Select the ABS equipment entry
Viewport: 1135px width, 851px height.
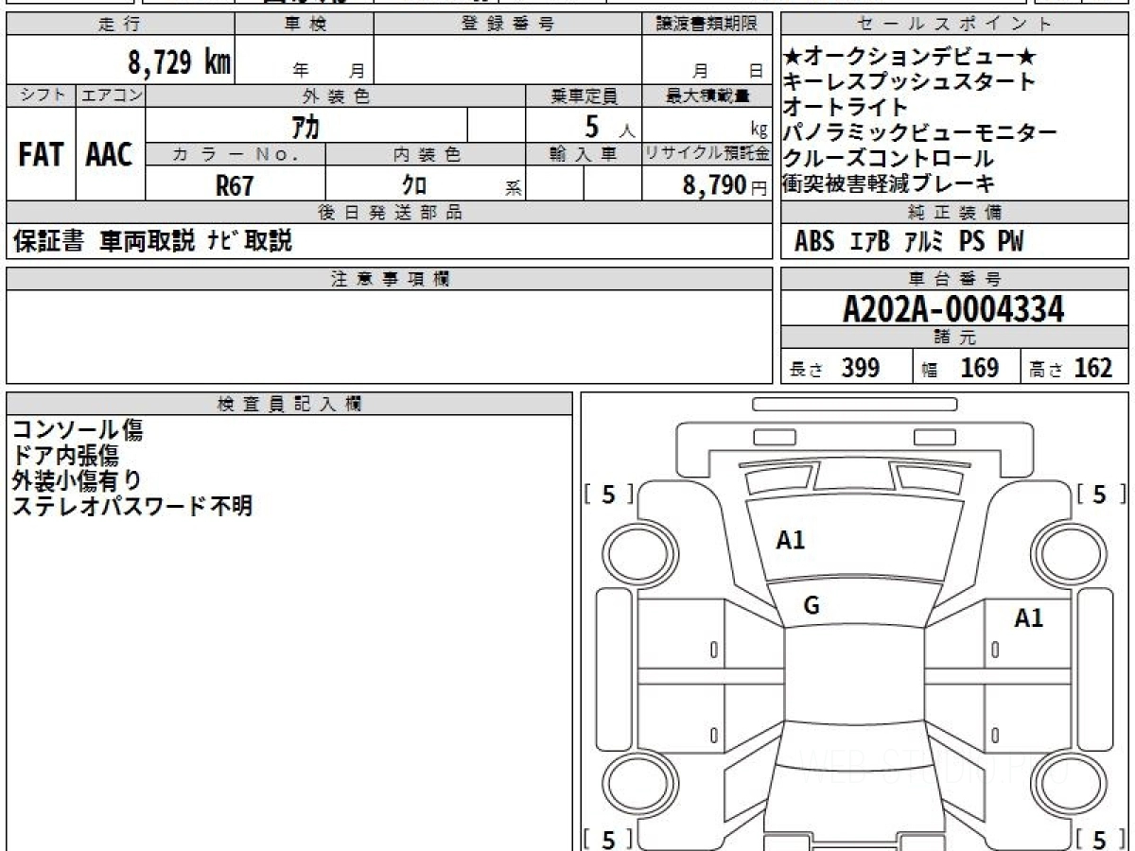(x=814, y=242)
